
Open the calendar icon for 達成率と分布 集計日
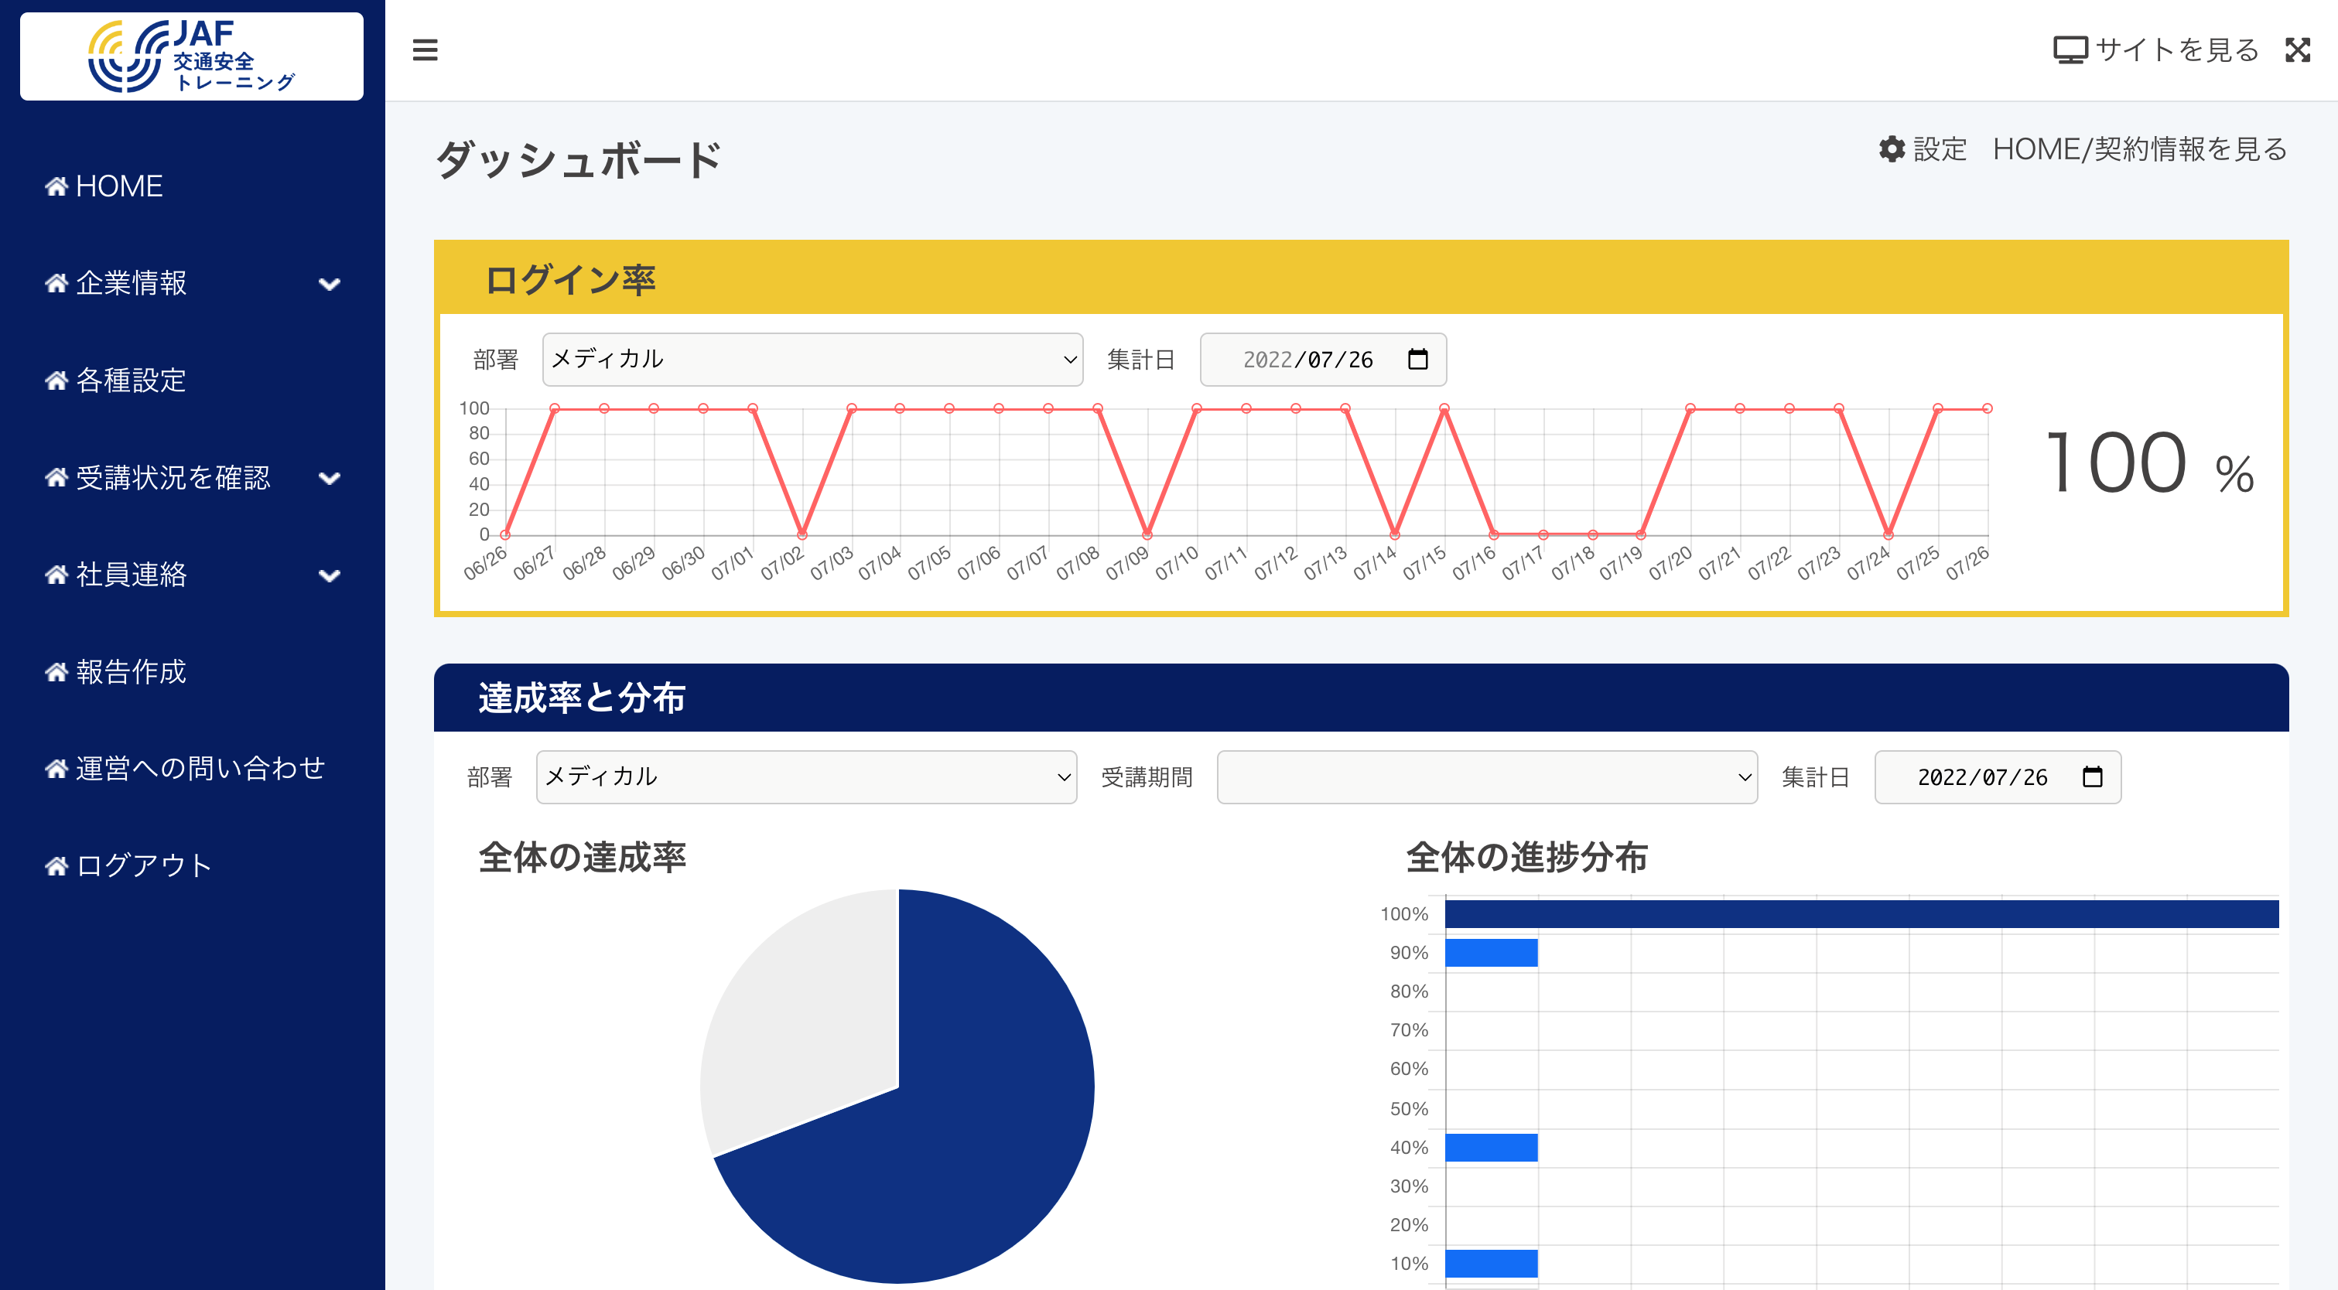2093,776
